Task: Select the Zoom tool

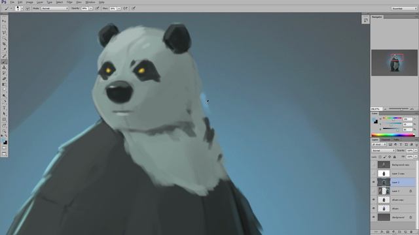Action: [x=4, y=131]
